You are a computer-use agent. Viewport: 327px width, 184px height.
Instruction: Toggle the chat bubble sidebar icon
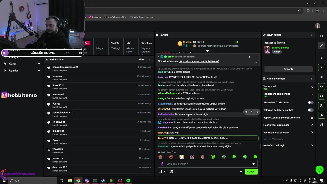[321, 86]
